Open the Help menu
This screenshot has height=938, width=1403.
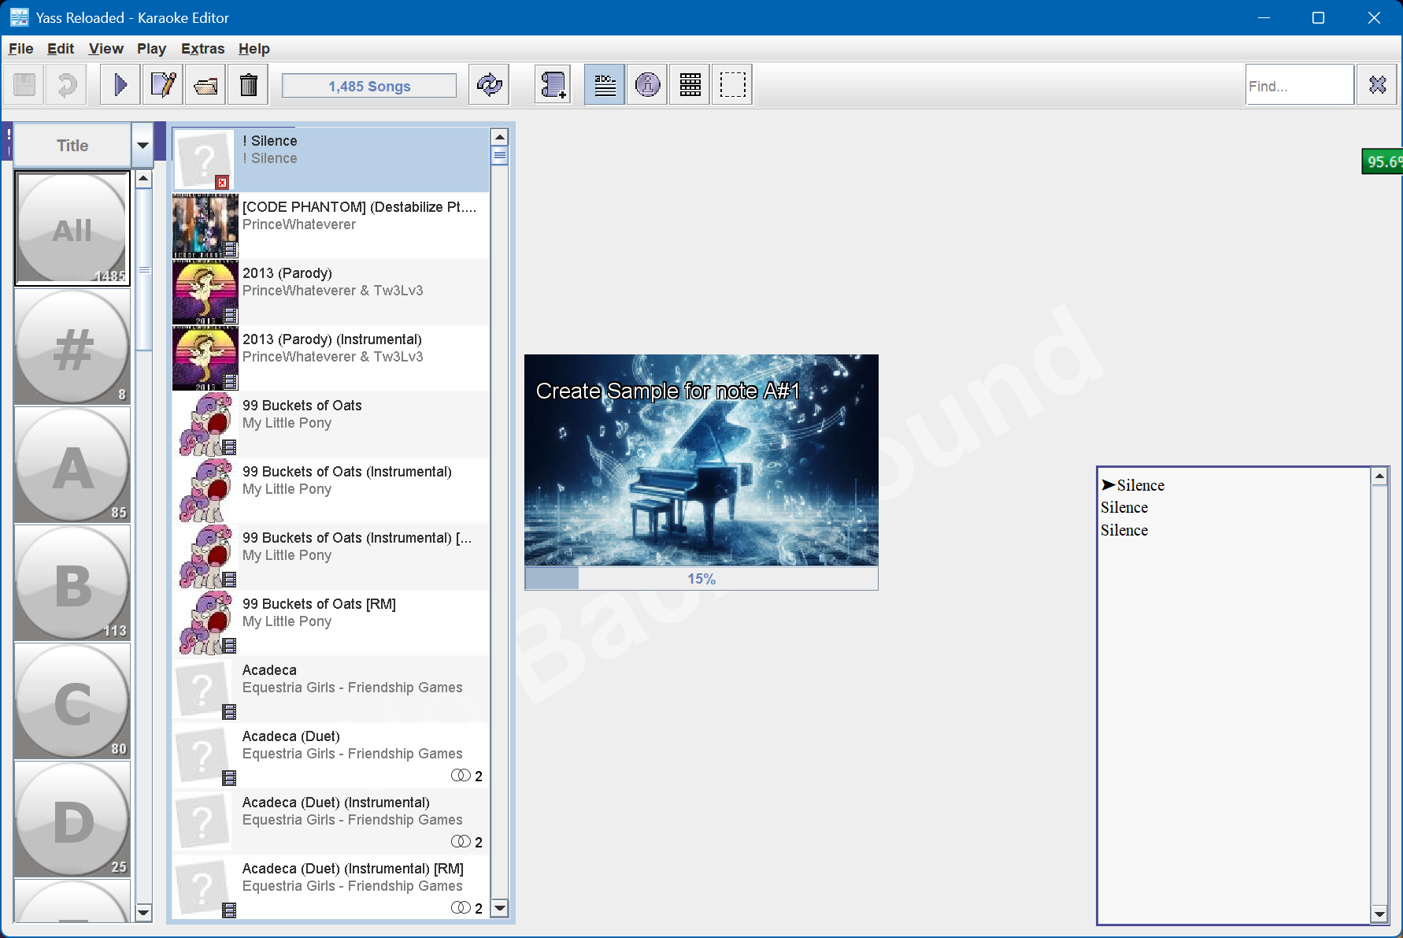point(254,48)
